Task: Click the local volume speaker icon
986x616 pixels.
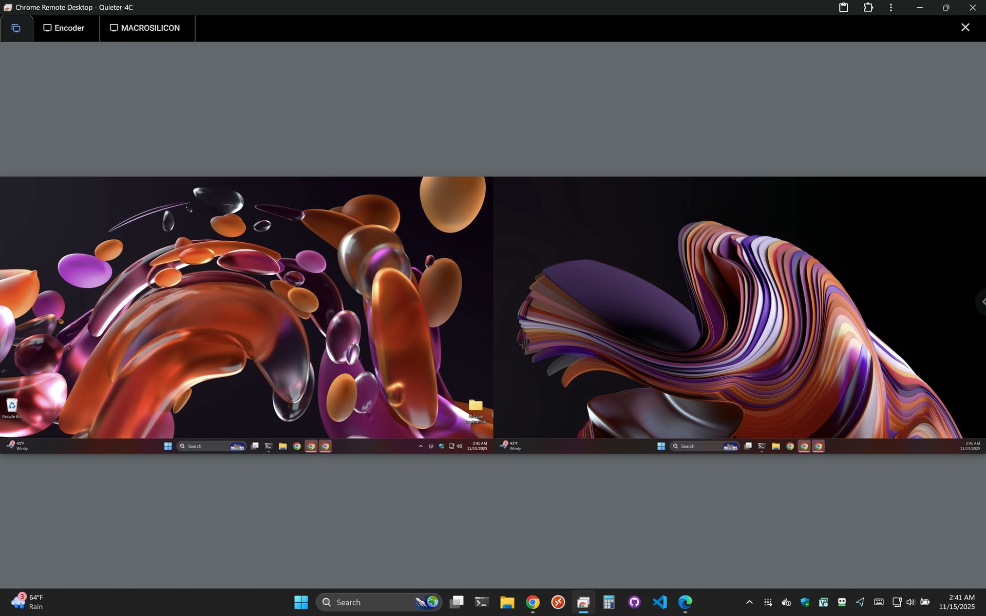Action: pos(911,602)
